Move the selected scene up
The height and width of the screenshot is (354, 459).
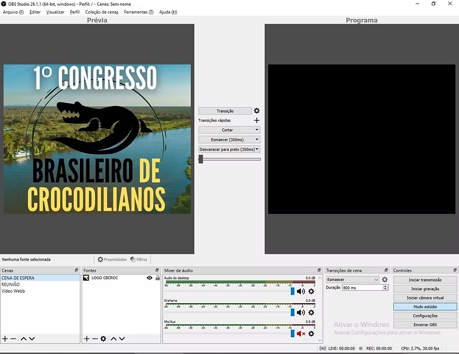click(x=24, y=339)
